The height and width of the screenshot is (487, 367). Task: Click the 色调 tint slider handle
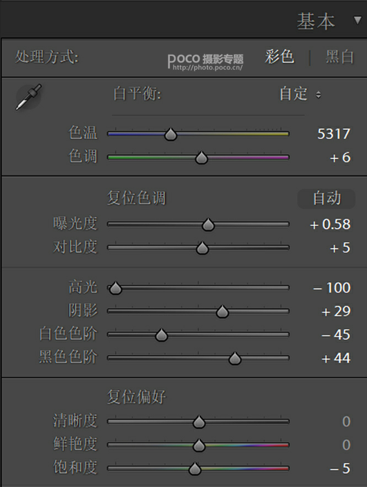point(201,158)
